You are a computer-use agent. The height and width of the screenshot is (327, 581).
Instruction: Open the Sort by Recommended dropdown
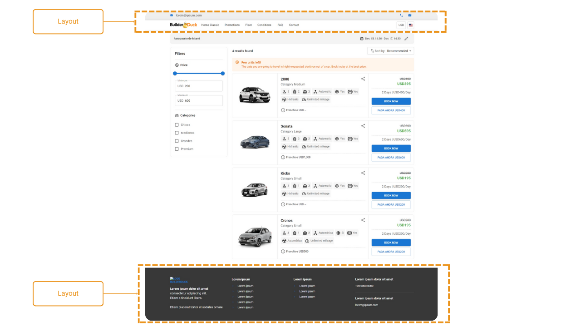(x=391, y=51)
